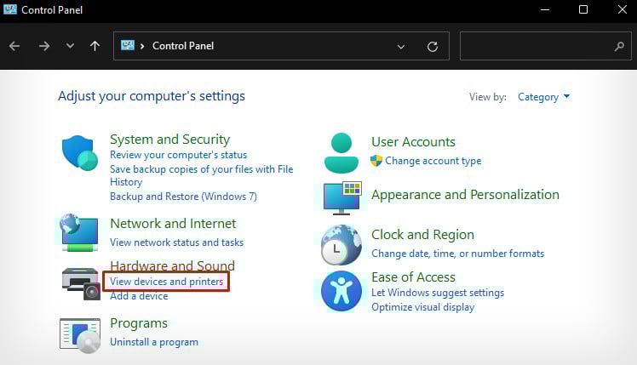Click the address bar refresh button

click(432, 46)
